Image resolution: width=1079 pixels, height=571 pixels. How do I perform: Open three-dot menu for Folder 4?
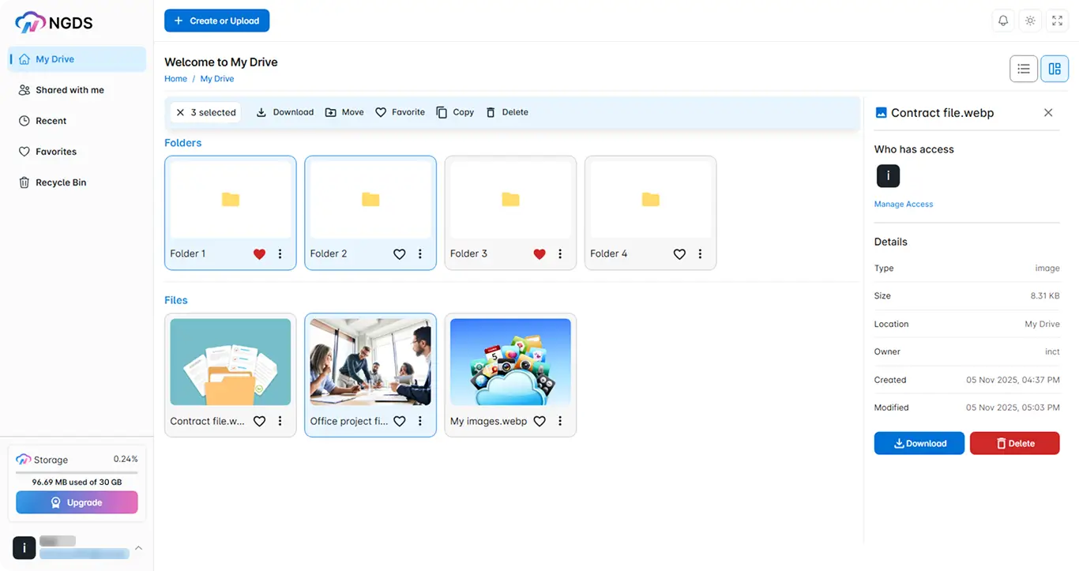click(700, 254)
